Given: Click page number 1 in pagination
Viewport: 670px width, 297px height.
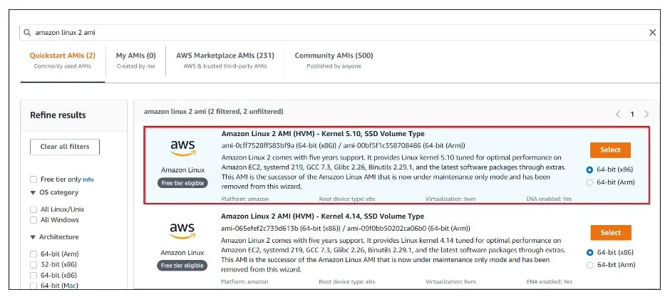Looking at the screenshot, I should [x=632, y=114].
